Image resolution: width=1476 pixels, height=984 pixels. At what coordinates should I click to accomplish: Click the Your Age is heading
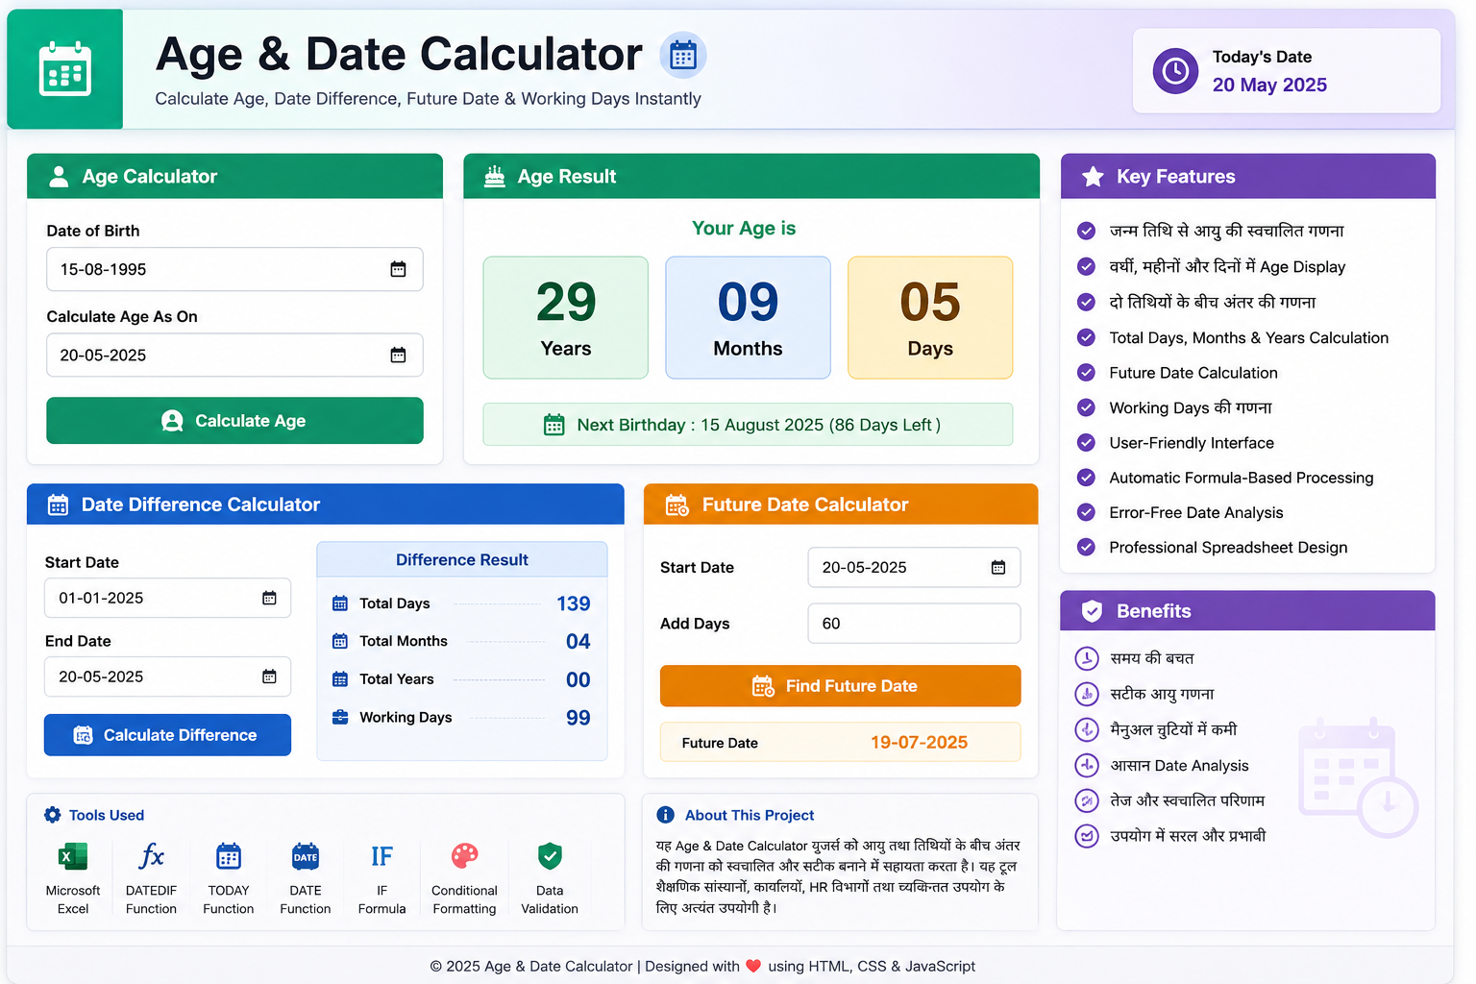744,228
